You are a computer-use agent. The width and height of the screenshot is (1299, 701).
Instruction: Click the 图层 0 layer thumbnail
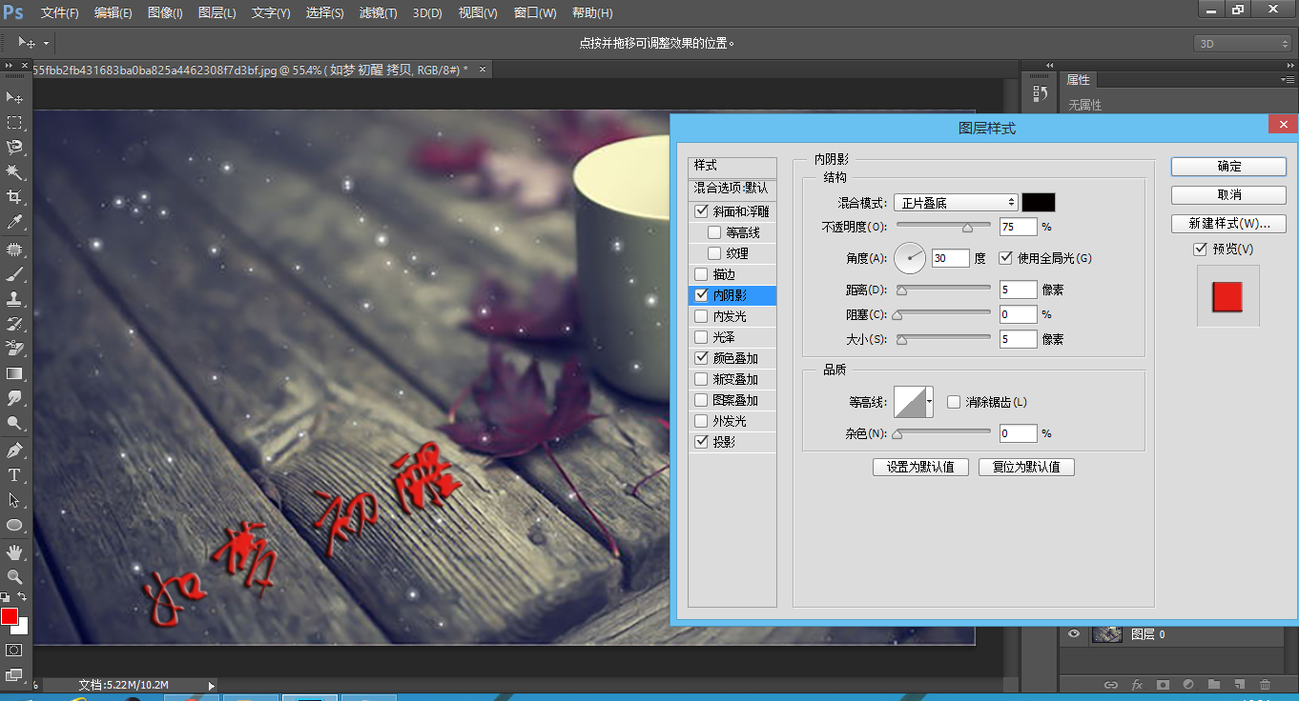1107,634
